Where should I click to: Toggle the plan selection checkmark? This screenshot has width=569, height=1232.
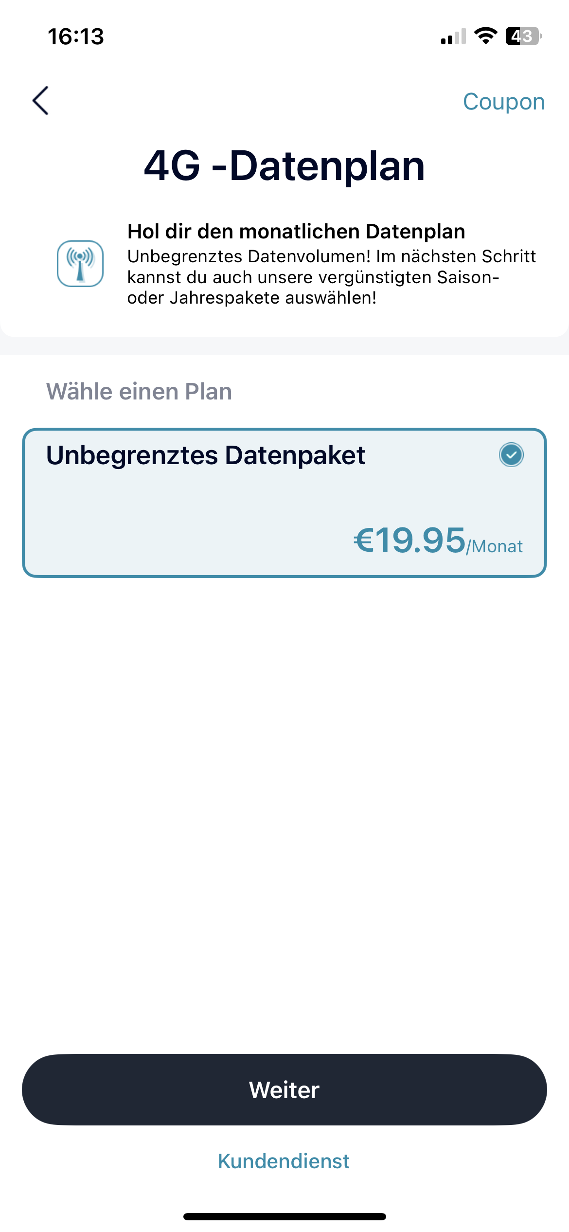(511, 455)
